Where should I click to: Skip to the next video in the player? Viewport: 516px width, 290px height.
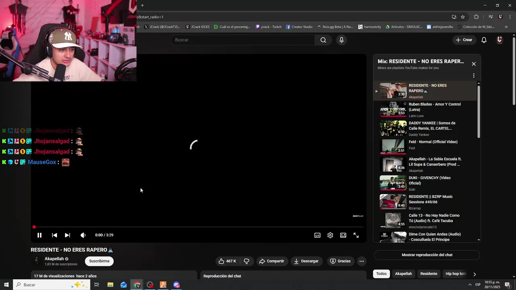pos(67,235)
